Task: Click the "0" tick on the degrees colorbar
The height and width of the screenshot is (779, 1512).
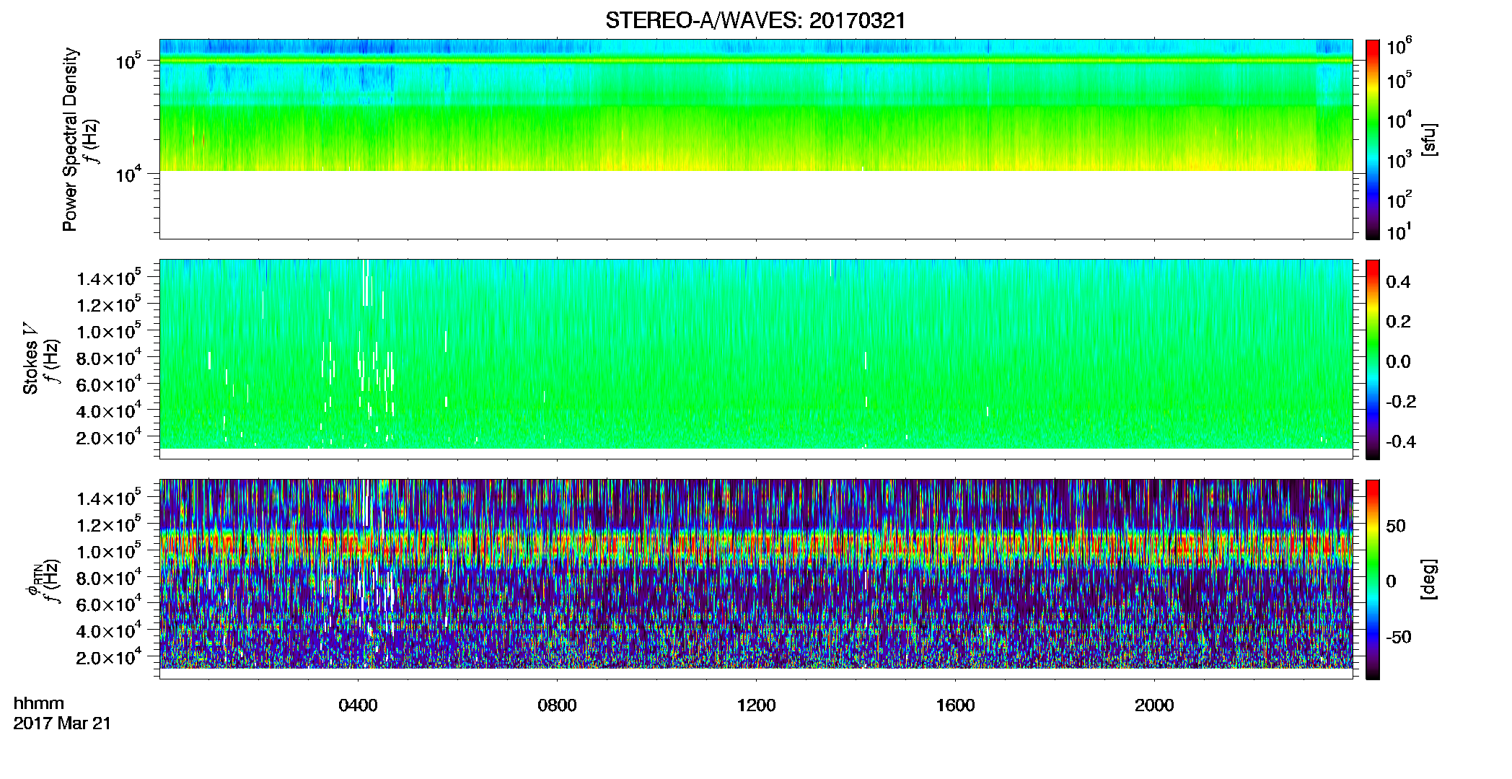Action: point(1391,581)
